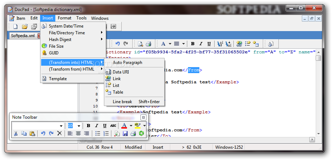Viewport: 332px width, 160px height.
Task: Toggle Italic in the Note Toolbar
Action: 97,126
